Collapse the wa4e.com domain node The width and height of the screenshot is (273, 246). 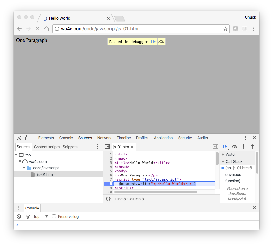point(20,161)
